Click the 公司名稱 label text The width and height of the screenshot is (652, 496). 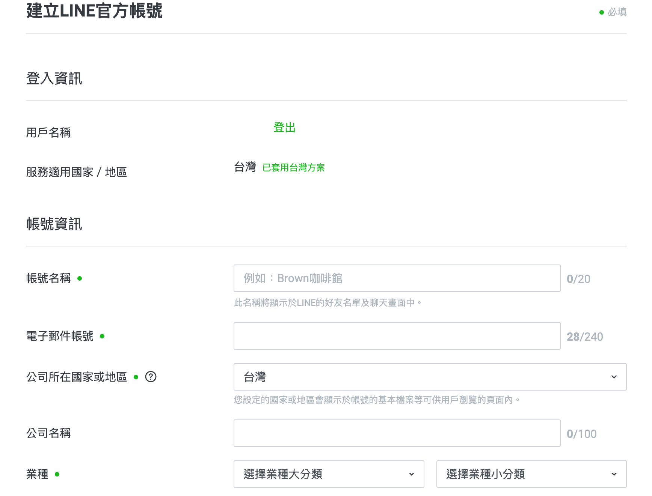(x=48, y=433)
